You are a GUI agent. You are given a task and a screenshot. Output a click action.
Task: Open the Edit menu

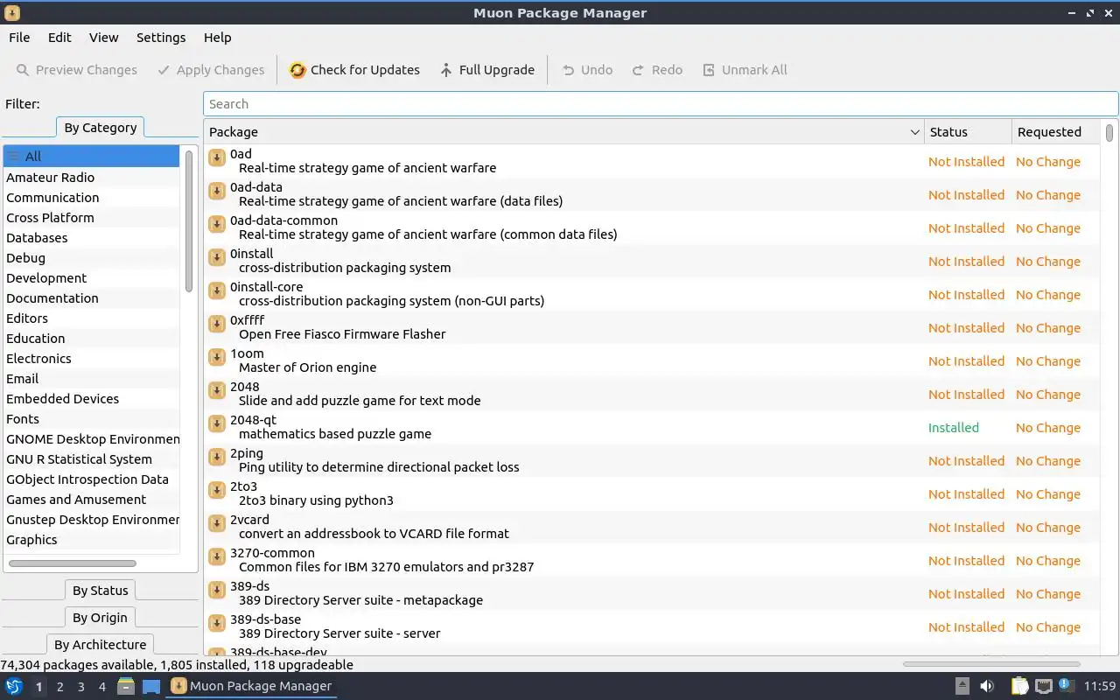pyautogui.click(x=59, y=38)
